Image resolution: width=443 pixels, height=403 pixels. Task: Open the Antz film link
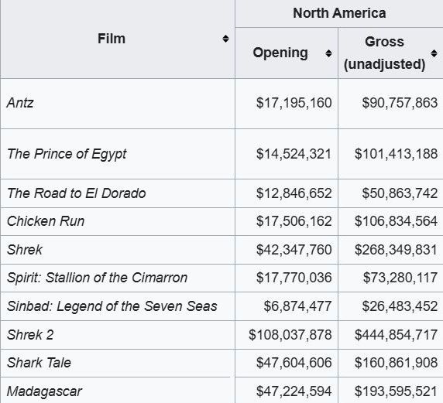[20, 103]
